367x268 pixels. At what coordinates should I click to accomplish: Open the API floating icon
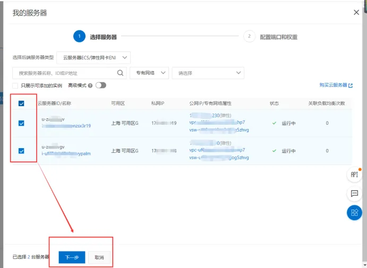tap(354, 175)
